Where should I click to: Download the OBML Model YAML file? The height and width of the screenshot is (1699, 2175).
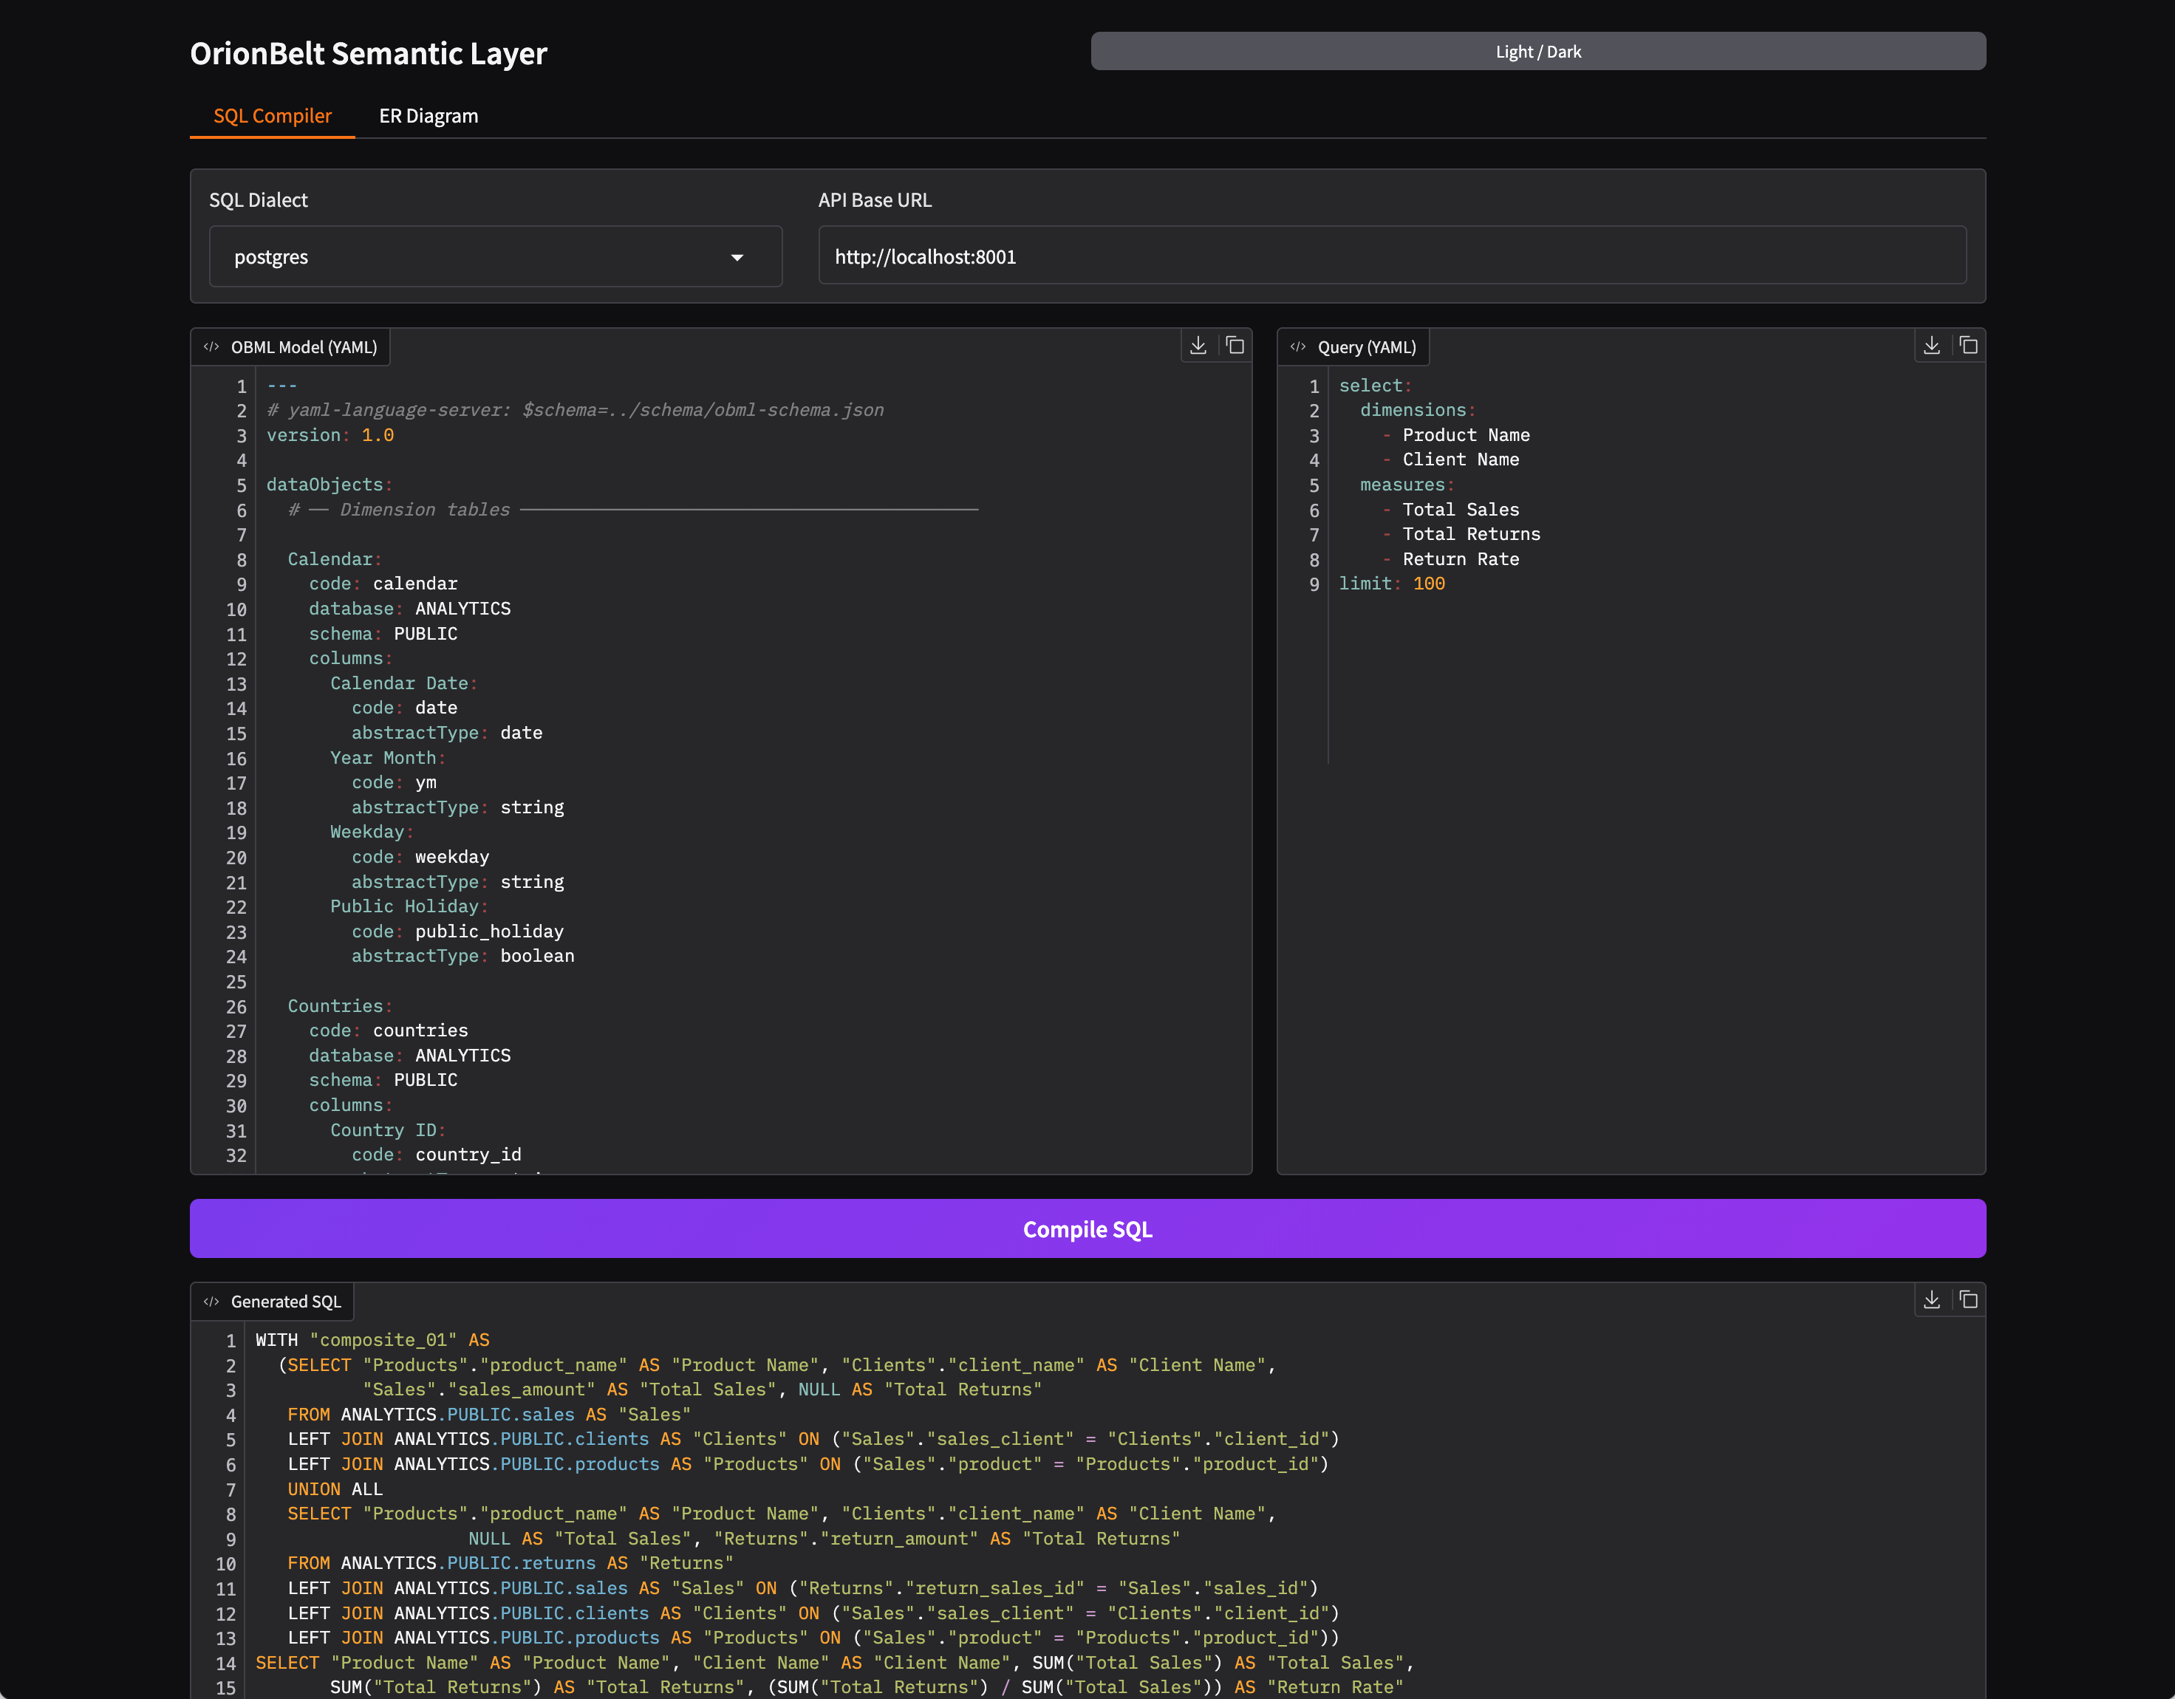point(1198,346)
